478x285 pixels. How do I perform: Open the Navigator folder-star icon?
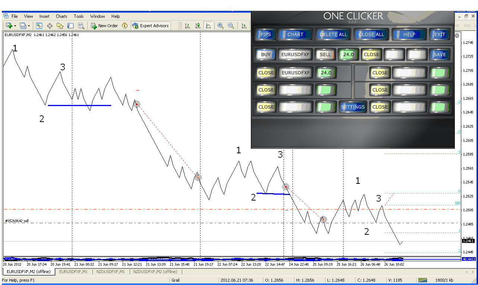point(60,26)
